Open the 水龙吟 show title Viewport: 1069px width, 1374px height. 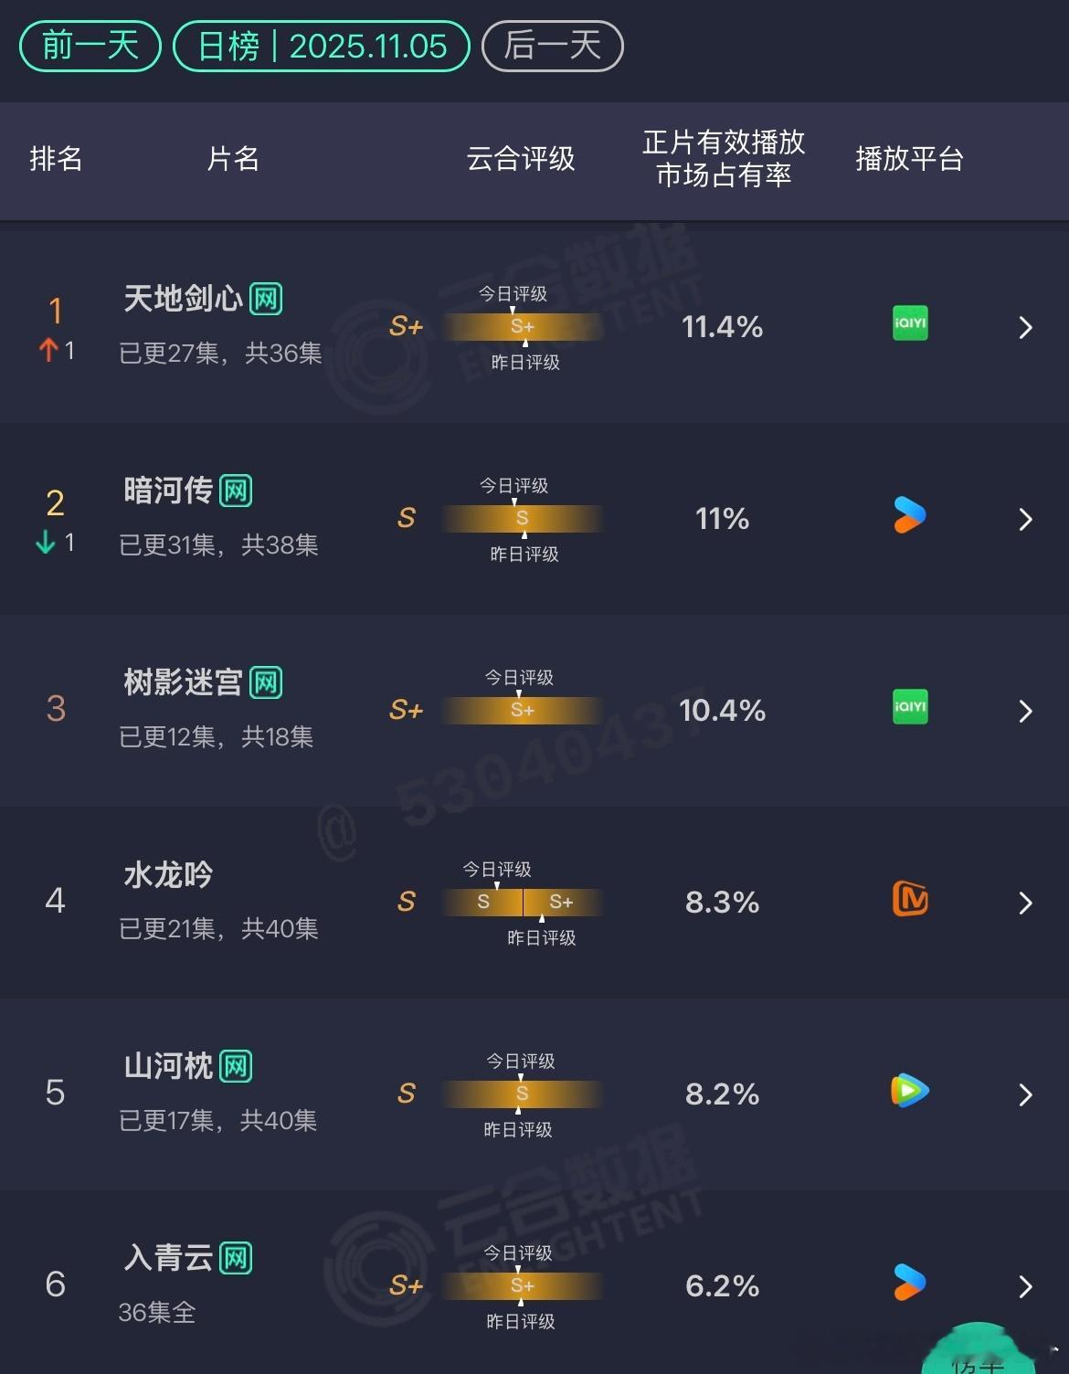point(168,874)
